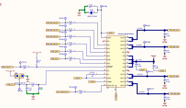Click test point TP166 circle
The width and height of the screenshot is (186, 108).
tap(144, 42)
